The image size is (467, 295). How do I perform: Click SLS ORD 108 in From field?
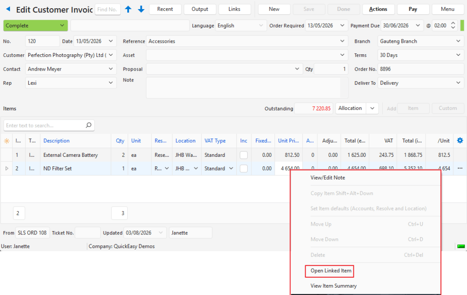tap(32, 233)
